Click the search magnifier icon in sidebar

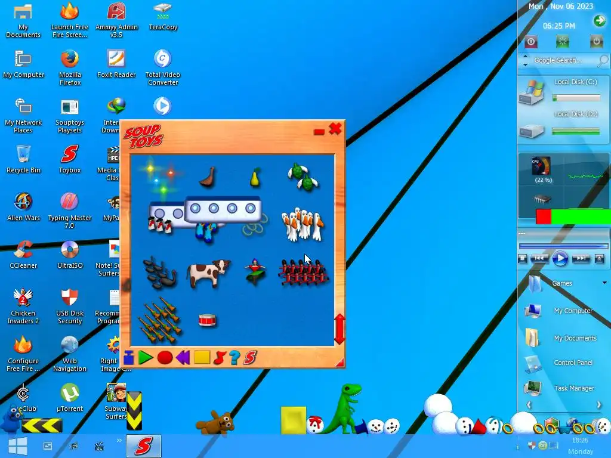pyautogui.click(x=603, y=60)
